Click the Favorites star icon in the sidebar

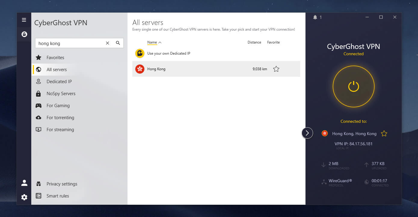pyautogui.click(x=38, y=57)
